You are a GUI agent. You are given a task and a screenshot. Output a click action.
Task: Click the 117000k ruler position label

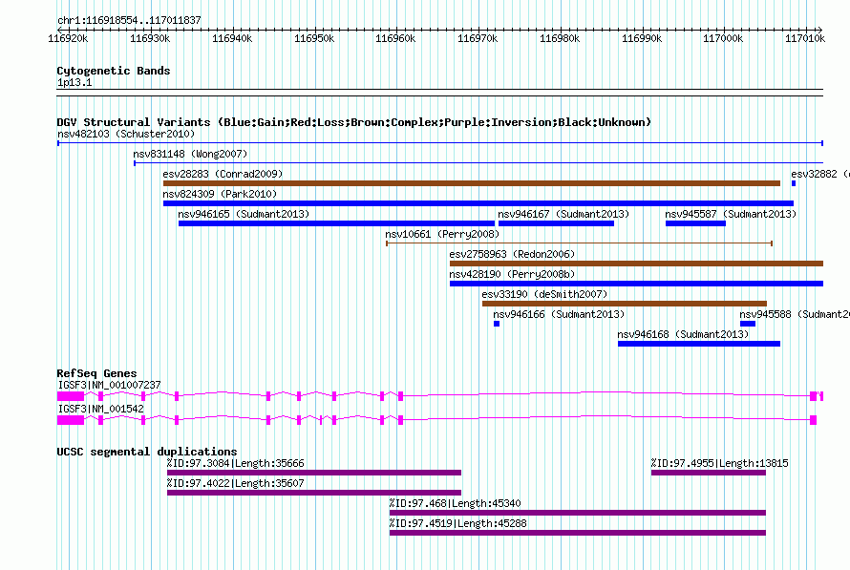point(724,38)
